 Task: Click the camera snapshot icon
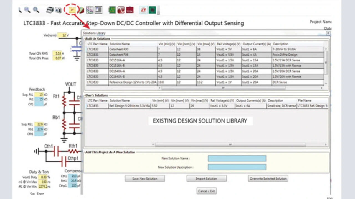pos(58,11)
